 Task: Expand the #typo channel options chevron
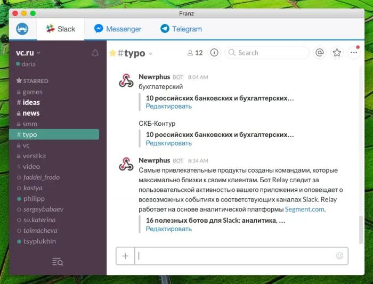pos(150,54)
